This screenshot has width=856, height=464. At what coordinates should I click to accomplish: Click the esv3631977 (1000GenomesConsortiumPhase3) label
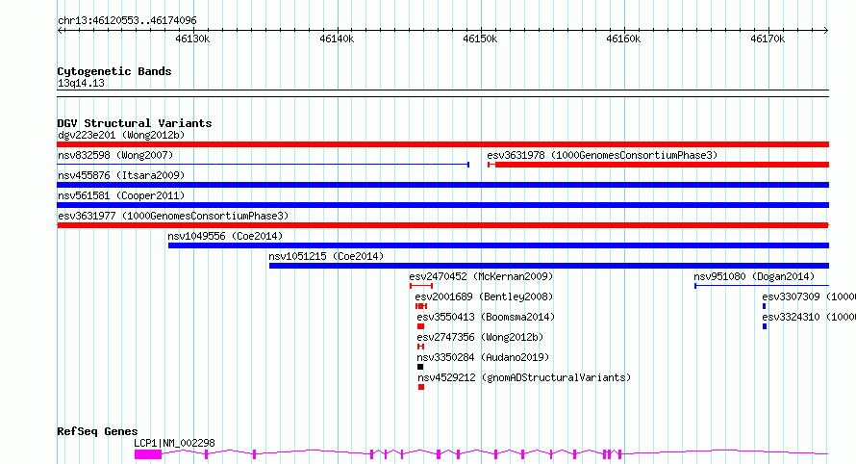coord(173,216)
